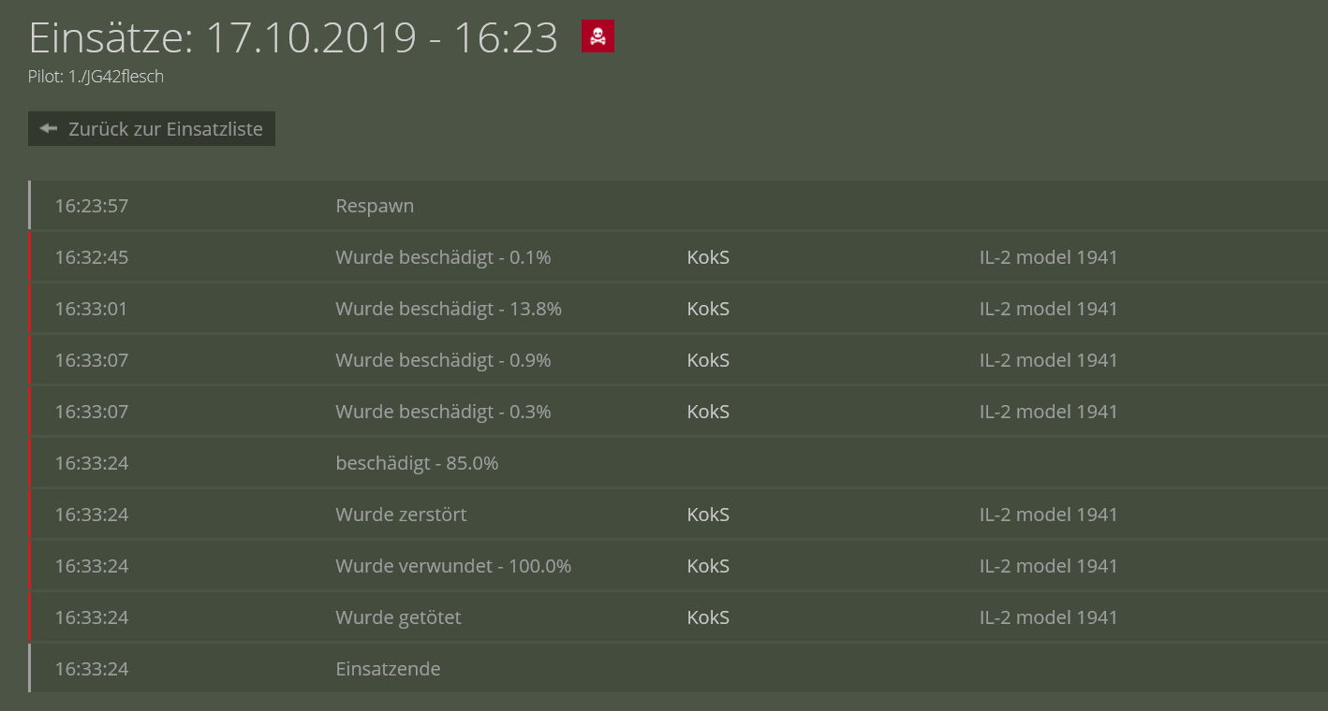Viewport: 1328px width, 711px height.
Task: Click the back arrow icon in Zurück button
Action: pyautogui.click(x=49, y=129)
